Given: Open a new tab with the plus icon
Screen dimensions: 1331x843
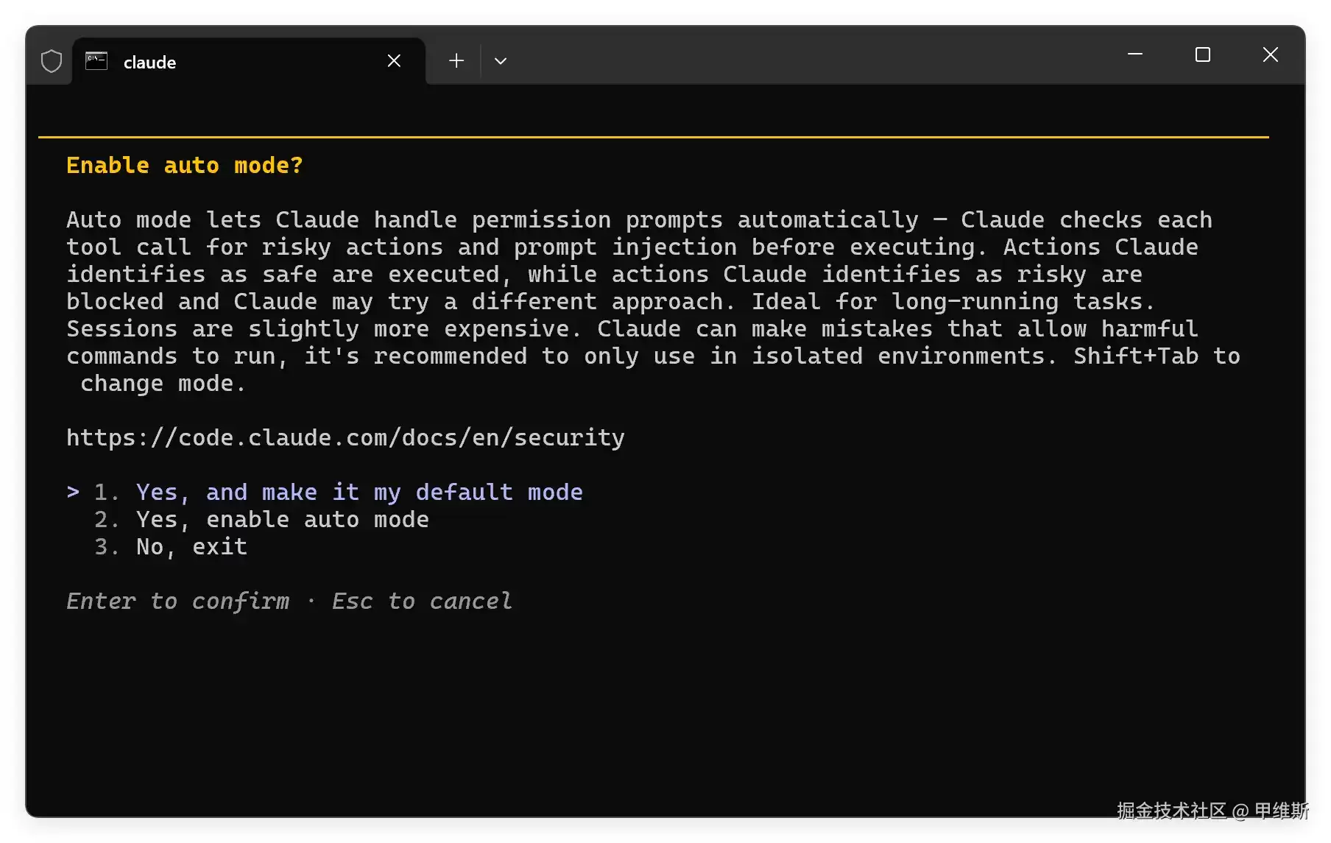Looking at the screenshot, I should pos(456,61).
